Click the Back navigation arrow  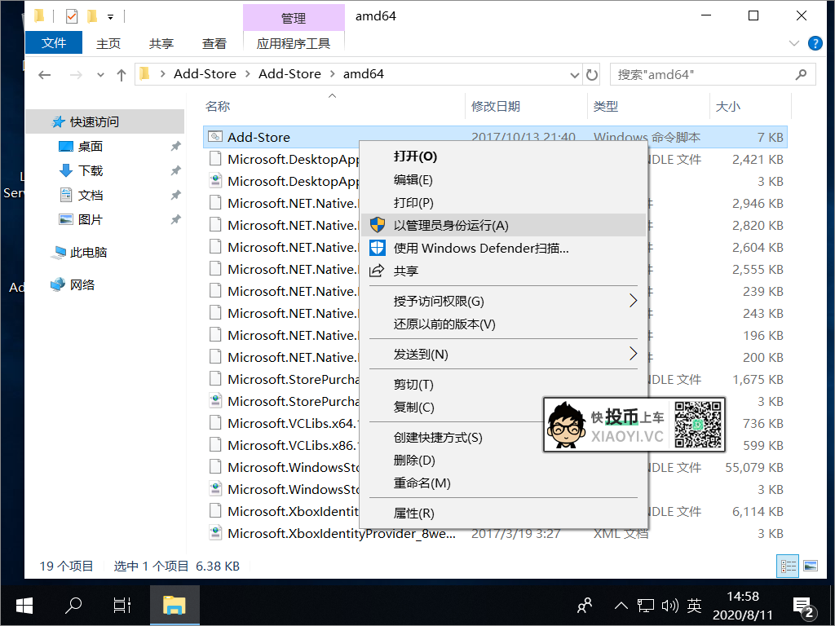click(x=45, y=74)
